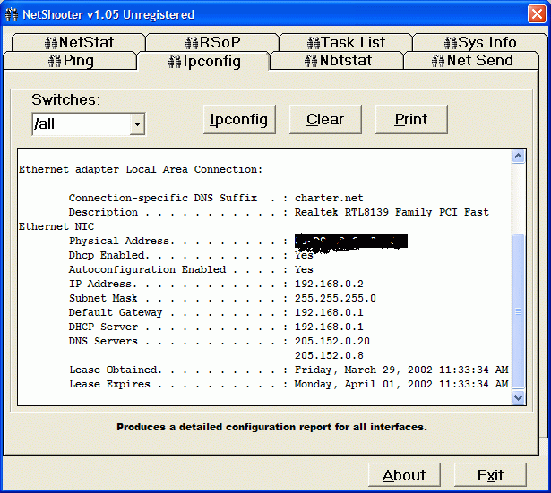
Task: Click the Ethernet adapter Local Area Connection heading
Action: point(141,169)
